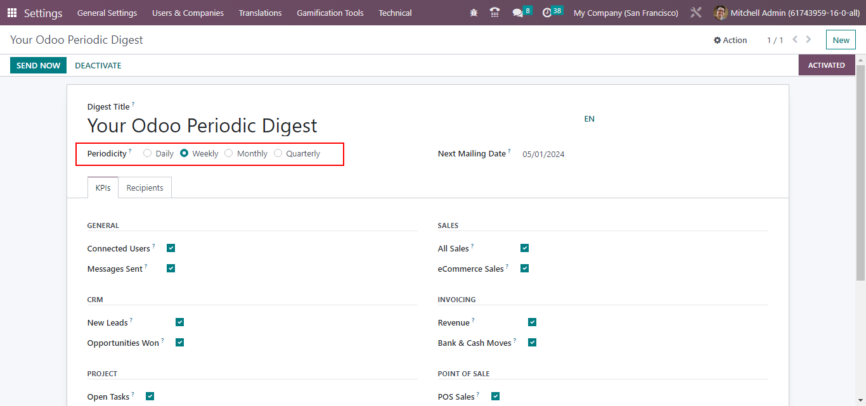Screen dimensions: 866x406
Task: Click the debug bug icon
Action: (x=474, y=13)
